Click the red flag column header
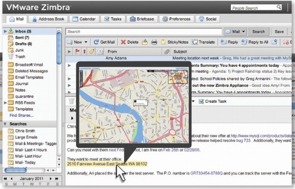 point(77,52)
